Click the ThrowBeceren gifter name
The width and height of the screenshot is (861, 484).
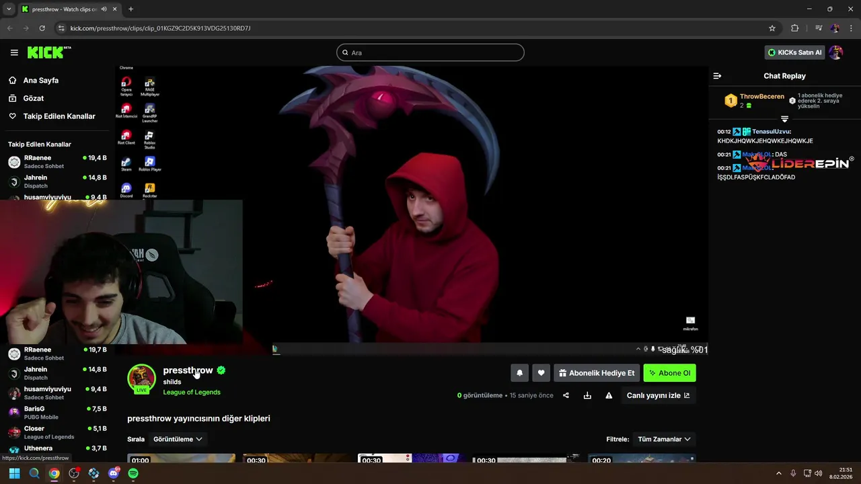click(762, 97)
